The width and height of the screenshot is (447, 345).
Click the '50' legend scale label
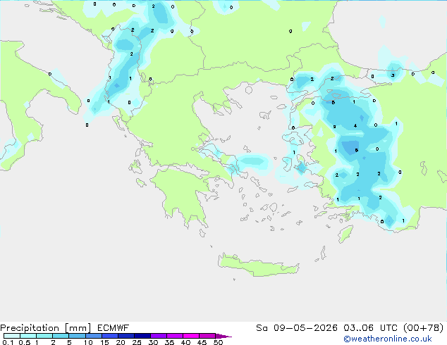pyautogui.click(x=218, y=342)
